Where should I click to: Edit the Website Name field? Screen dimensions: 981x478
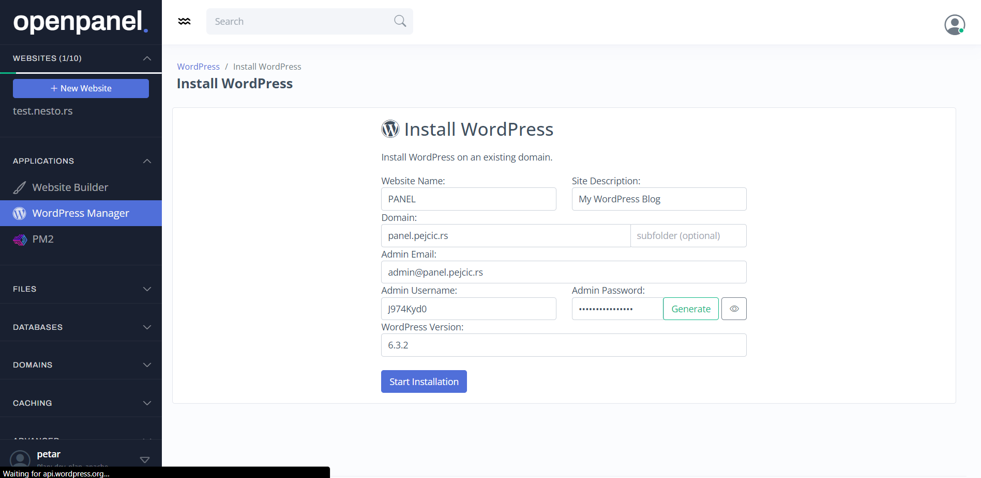pyautogui.click(x=469, y=199)
